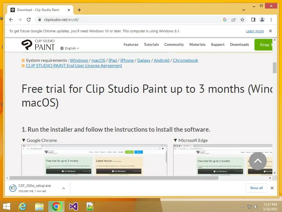Open iPad system requirements link
Screen dimensions: 282x212
(x=113, y=60)
